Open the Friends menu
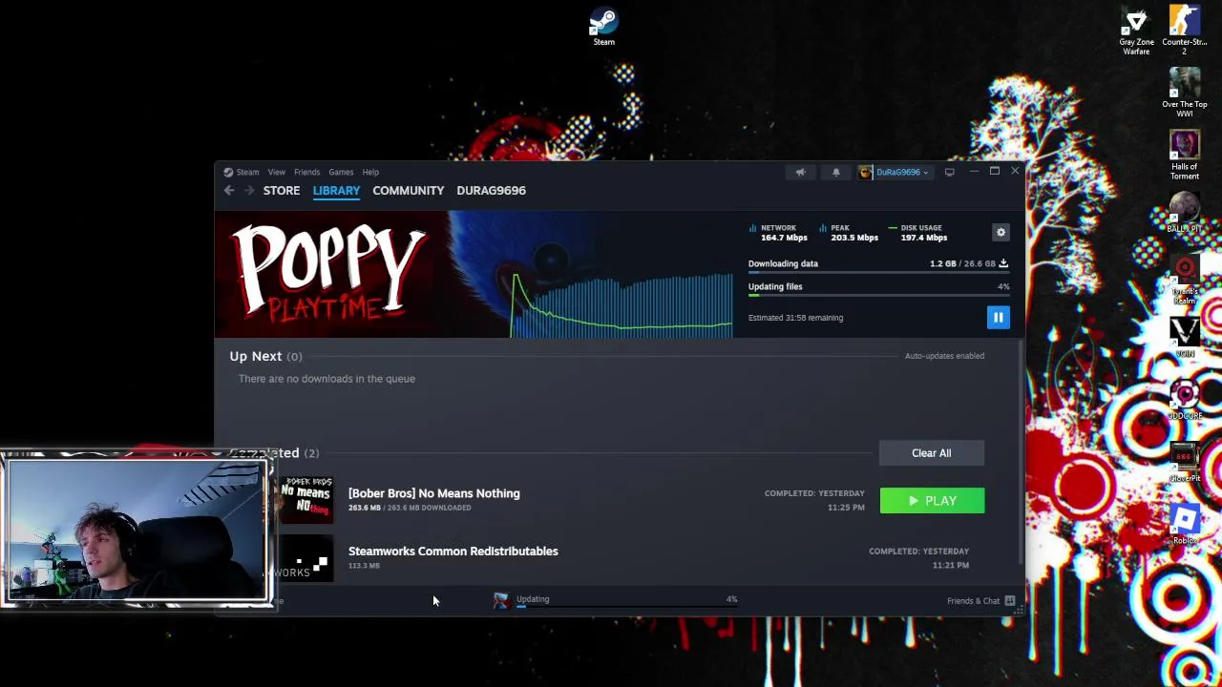 306,172
